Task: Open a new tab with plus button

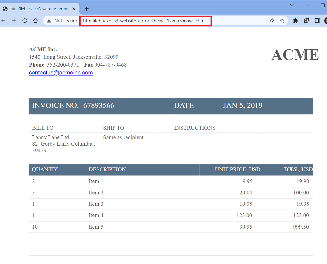Action: [x=87, y=9]
